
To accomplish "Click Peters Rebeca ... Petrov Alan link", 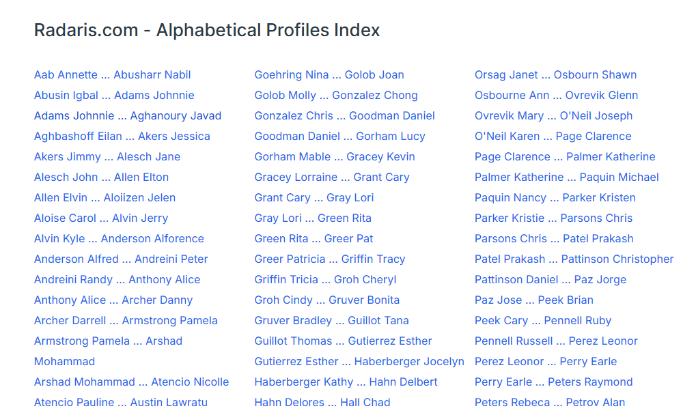I will (x=549, y=403).
